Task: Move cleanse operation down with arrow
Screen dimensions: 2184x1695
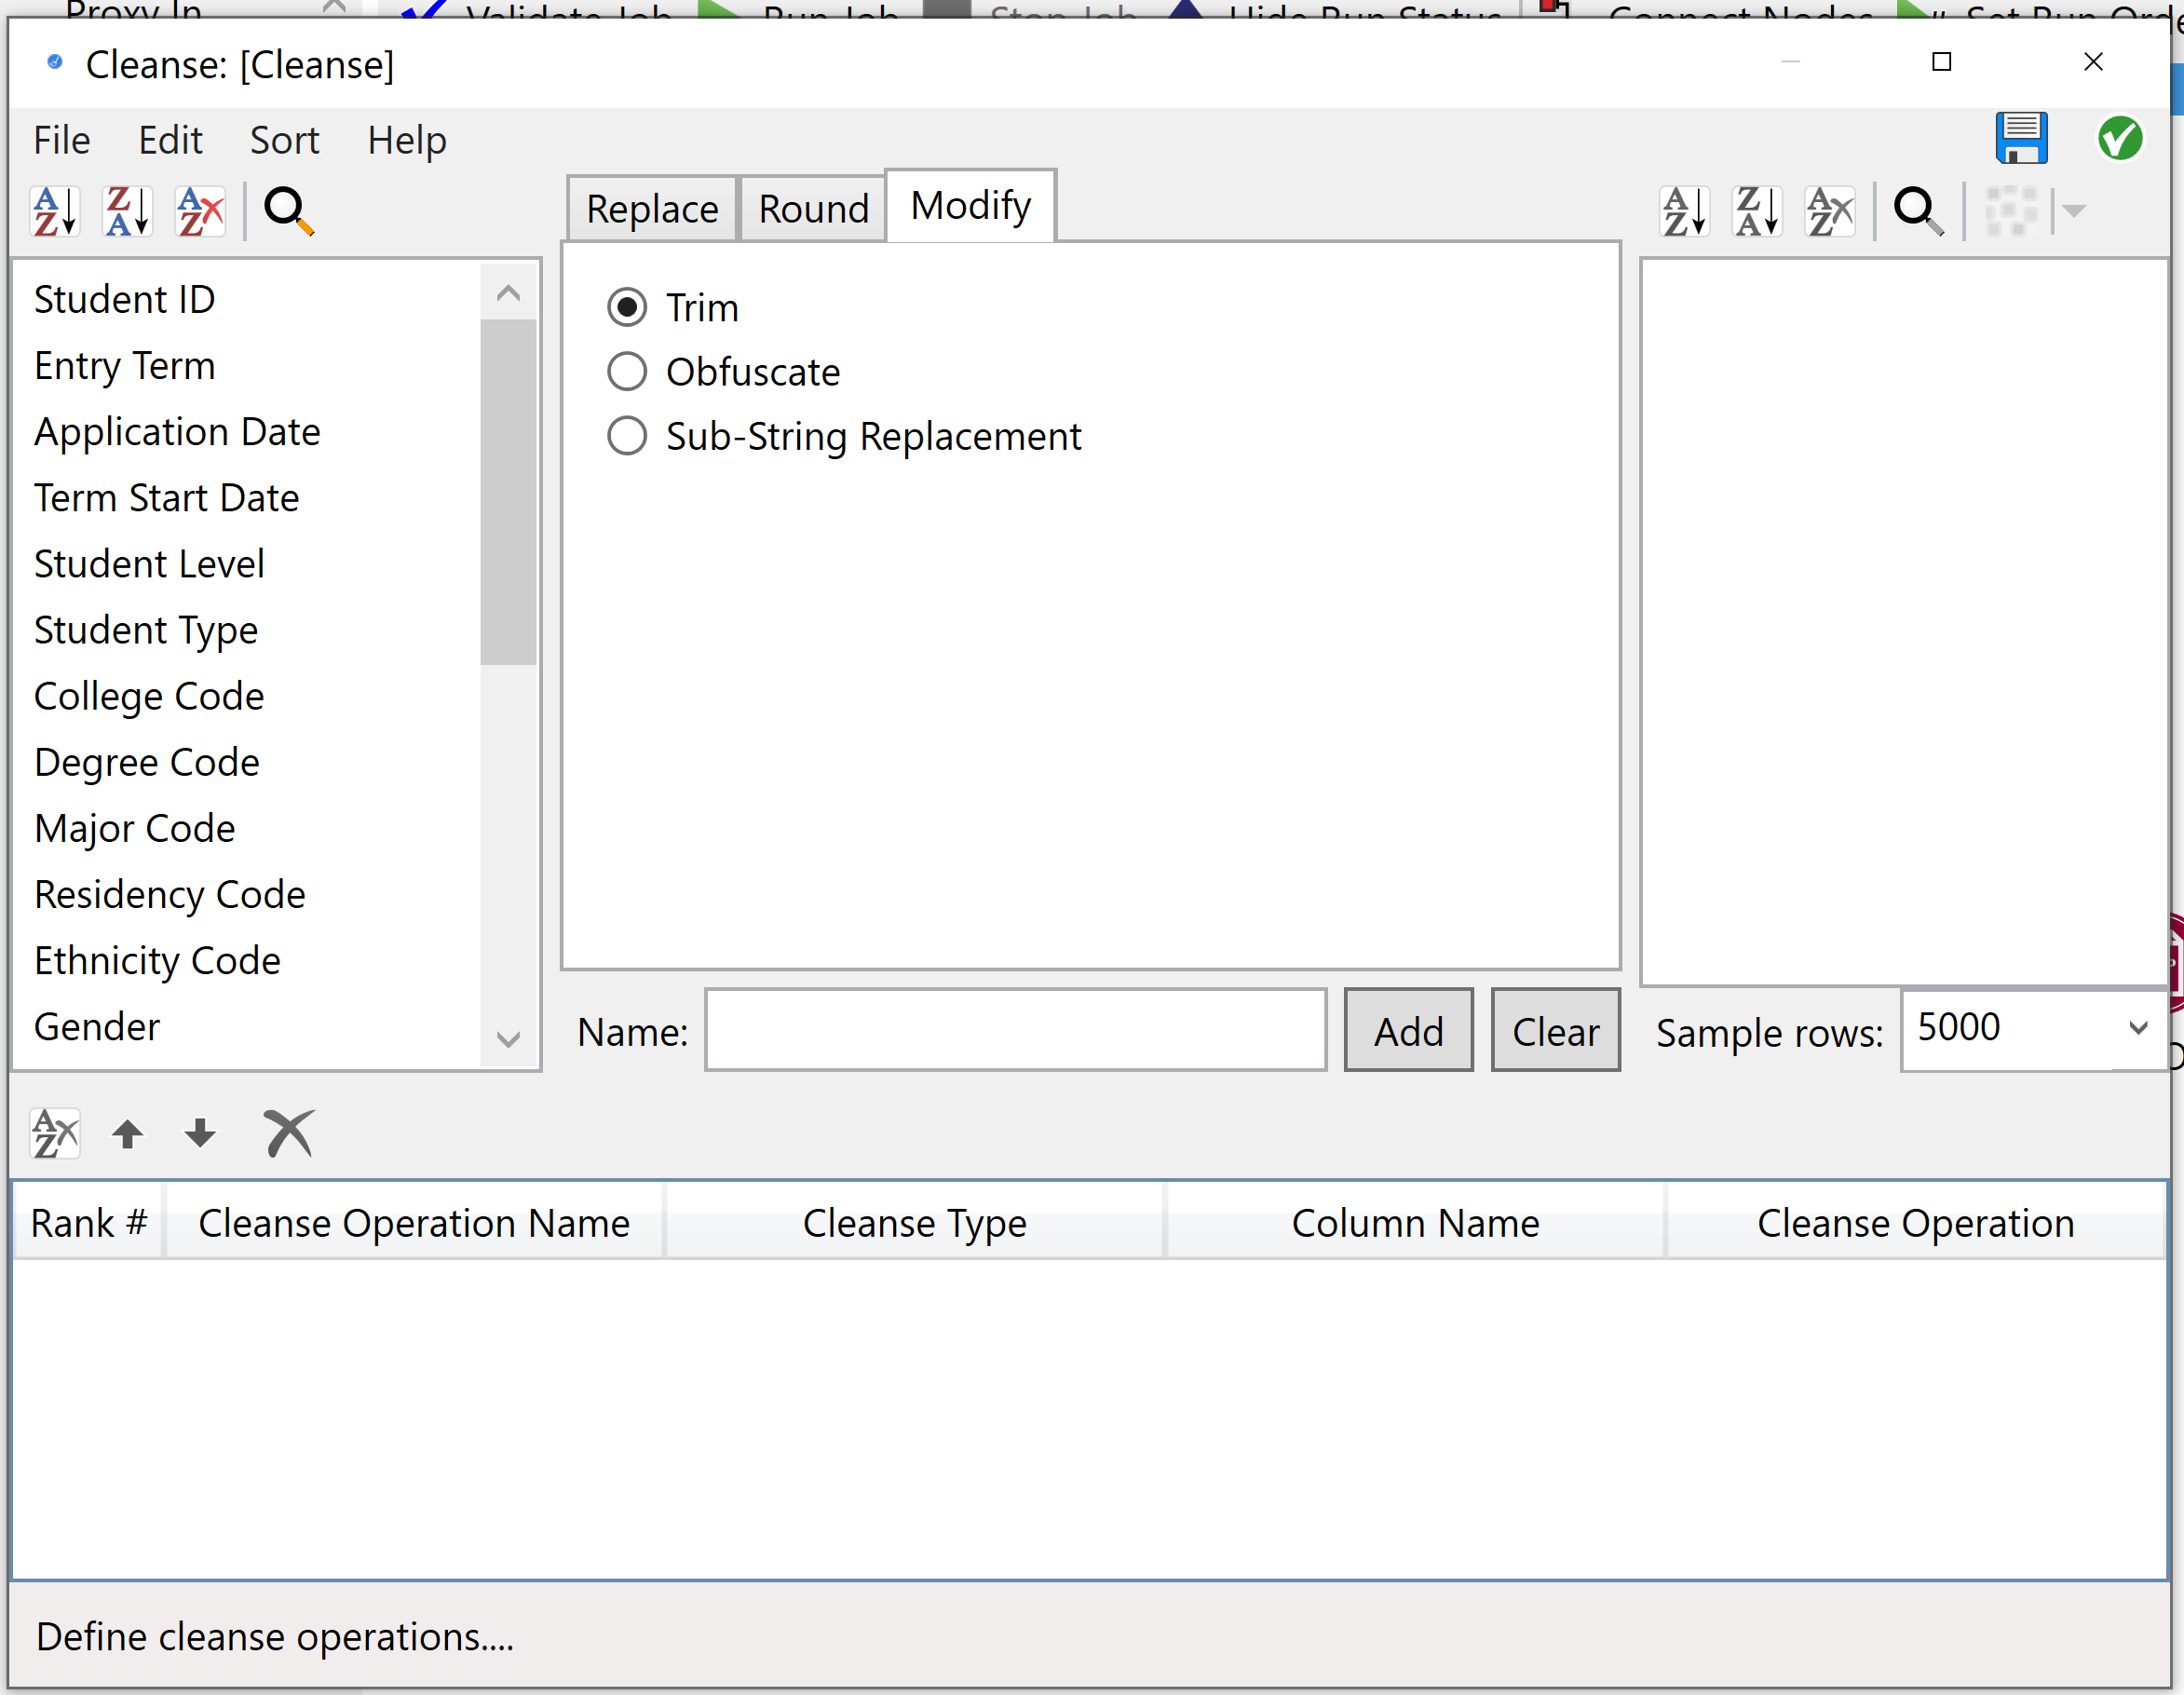Action: tap(200, 1133)
